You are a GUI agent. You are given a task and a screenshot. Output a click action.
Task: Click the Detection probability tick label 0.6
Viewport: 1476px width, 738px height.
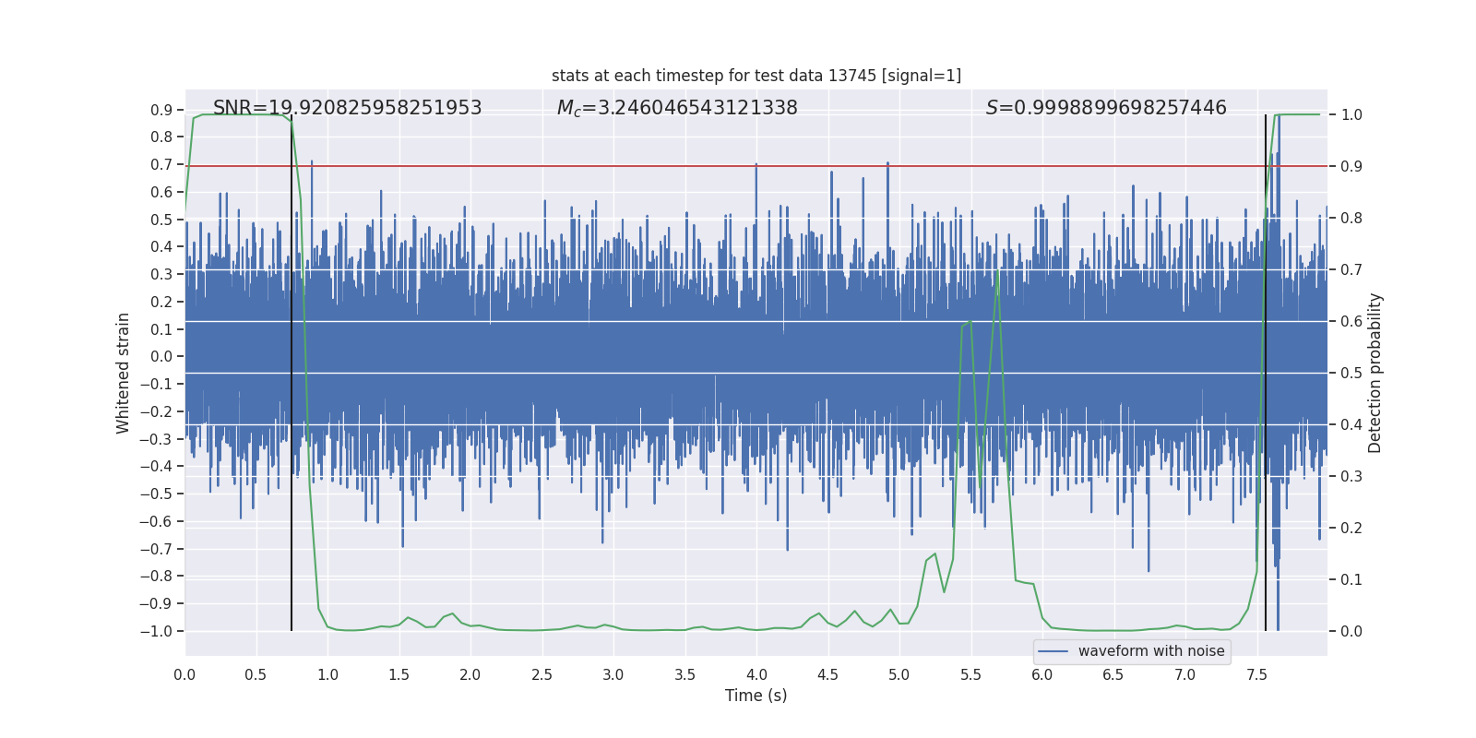[x=1351, y=322]
